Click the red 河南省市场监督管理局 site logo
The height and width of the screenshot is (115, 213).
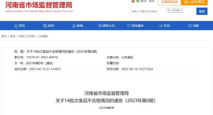(39, 5)
